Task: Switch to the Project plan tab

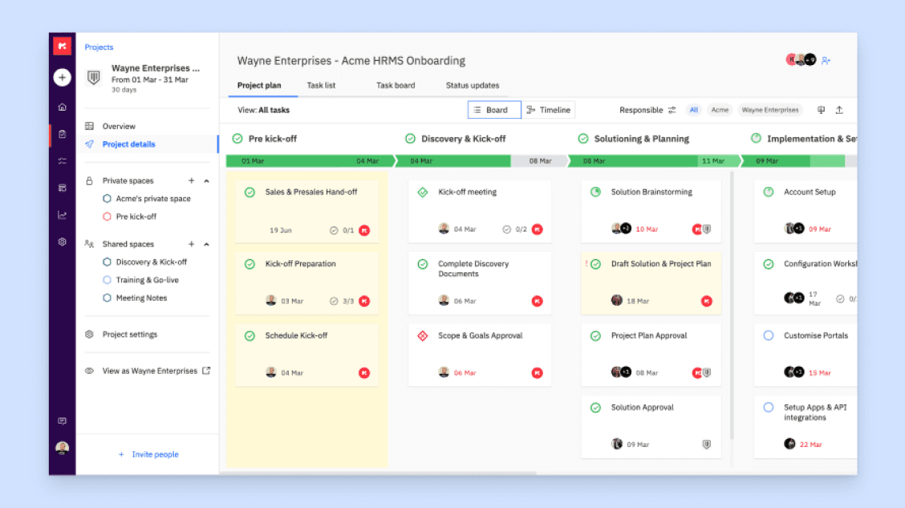Action: pos(259,85)
